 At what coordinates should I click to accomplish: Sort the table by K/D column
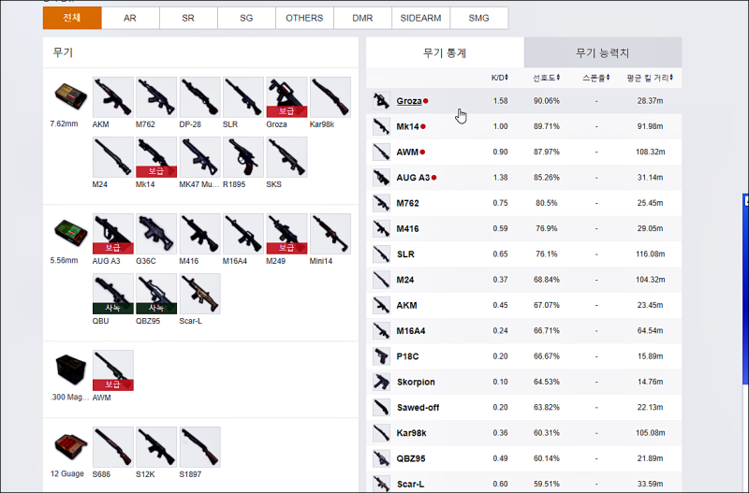[x=500, y=78]
